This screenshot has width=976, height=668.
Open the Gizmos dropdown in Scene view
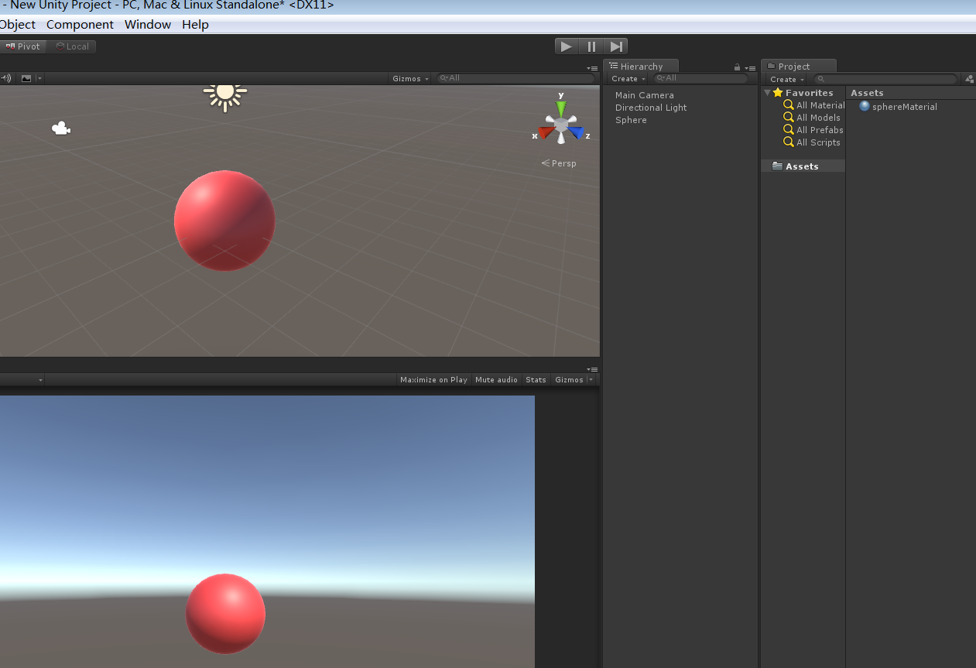coord(409,78)
